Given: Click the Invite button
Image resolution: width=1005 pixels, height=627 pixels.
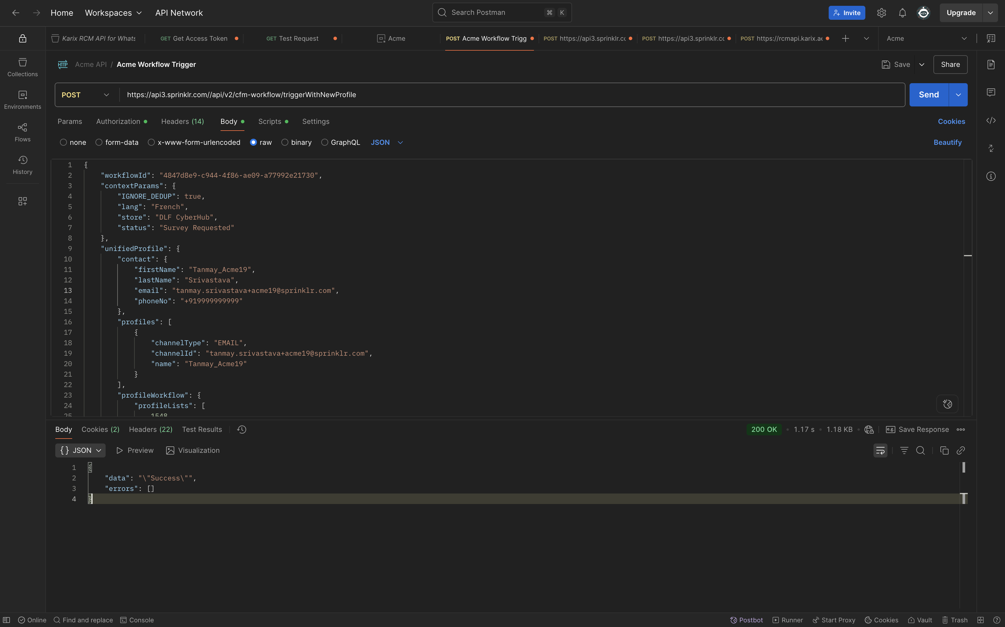Looking at the screenshot, I should pyautogui.click(x=846, y=13).
